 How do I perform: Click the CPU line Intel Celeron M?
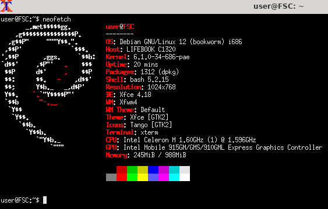coord(181,140)
